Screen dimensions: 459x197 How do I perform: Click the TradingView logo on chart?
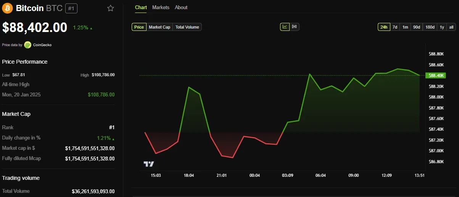pyautogui.click(x=149, y=164)
